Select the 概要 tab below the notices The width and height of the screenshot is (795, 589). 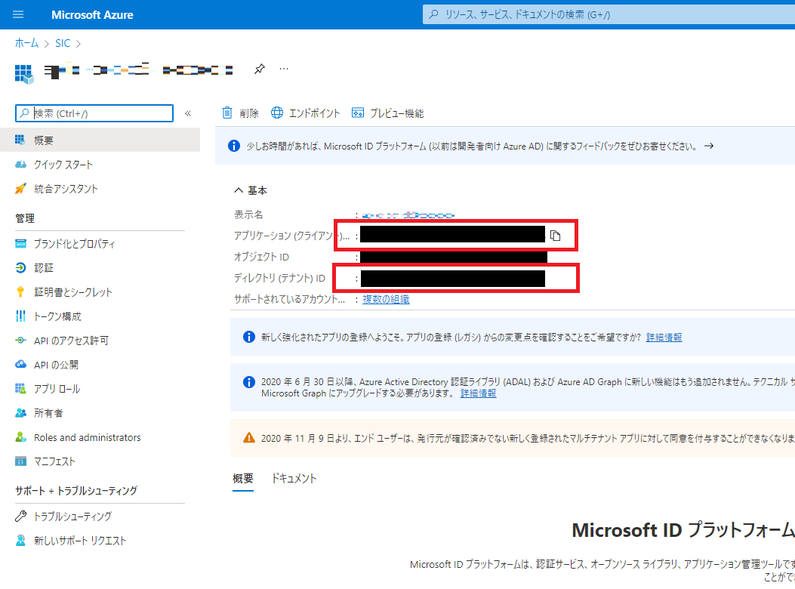pyautogui.click(x=243, y=479)
